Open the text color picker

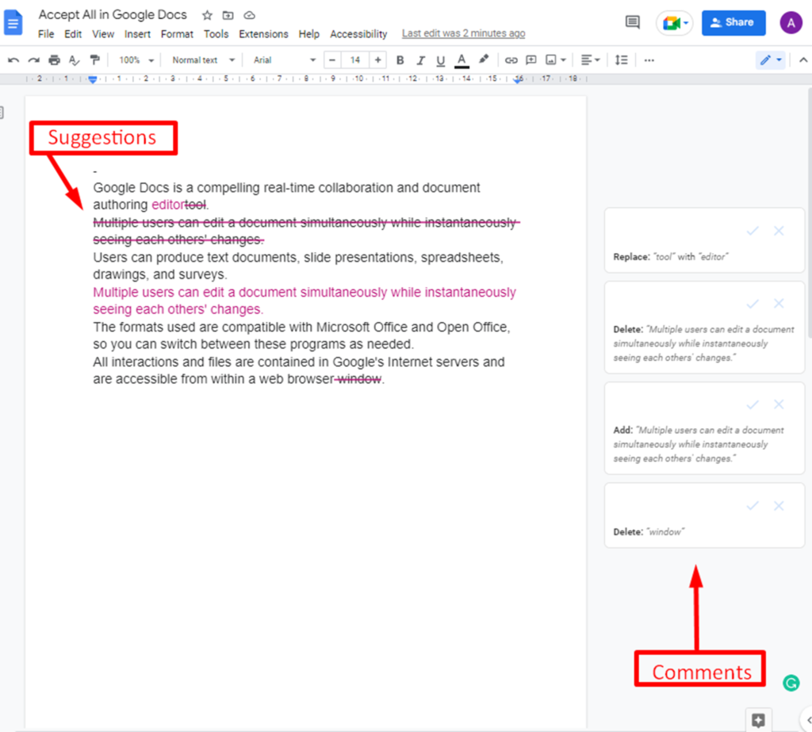click(x=462, y=60)
